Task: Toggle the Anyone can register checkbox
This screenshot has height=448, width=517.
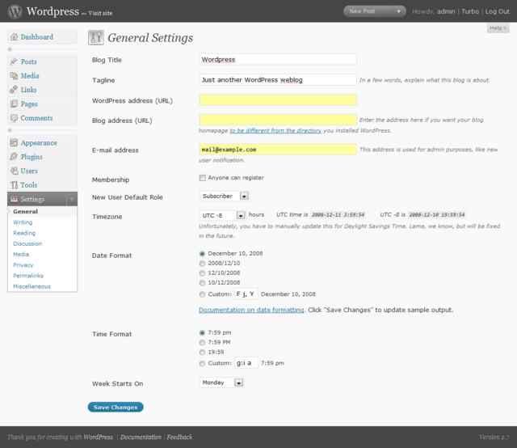Action: coord(203,178)
